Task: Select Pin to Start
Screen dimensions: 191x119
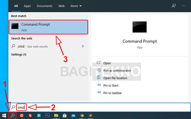Action: click(x=111, y=86)
